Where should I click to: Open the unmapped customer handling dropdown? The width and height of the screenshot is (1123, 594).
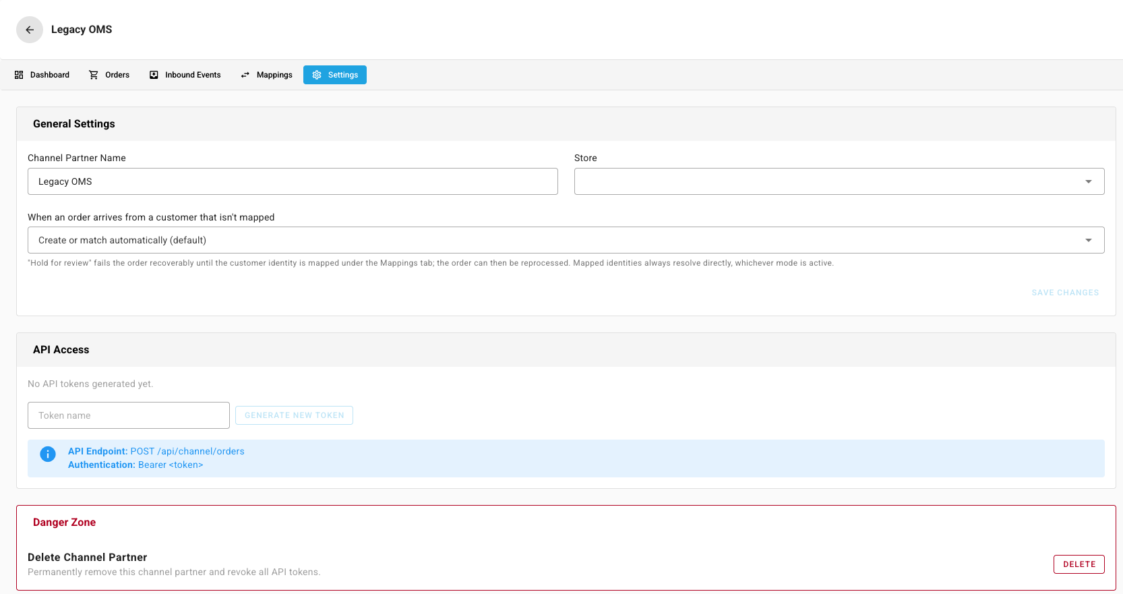[x=566, y=240]
